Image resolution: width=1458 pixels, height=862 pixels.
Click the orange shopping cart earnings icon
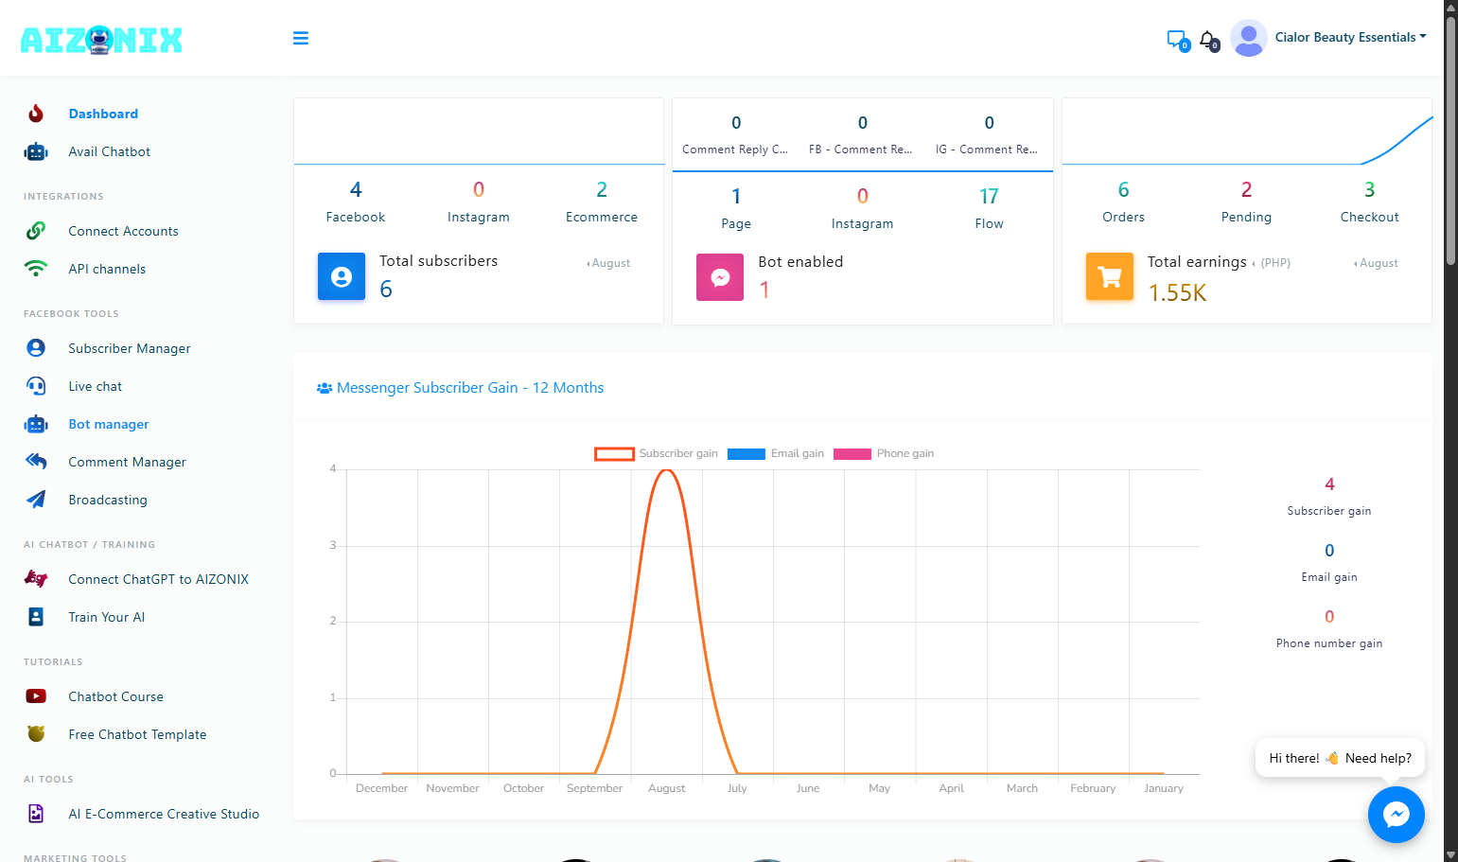point(1110,276)
